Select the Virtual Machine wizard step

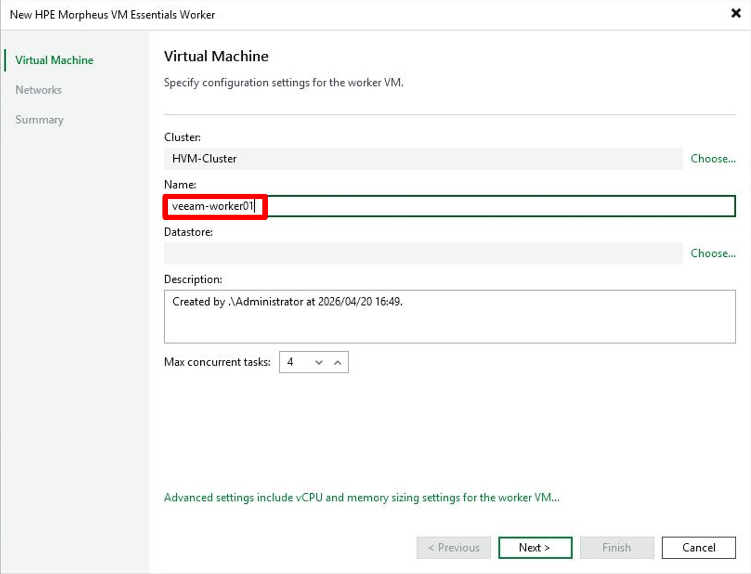tap(54, 60)
